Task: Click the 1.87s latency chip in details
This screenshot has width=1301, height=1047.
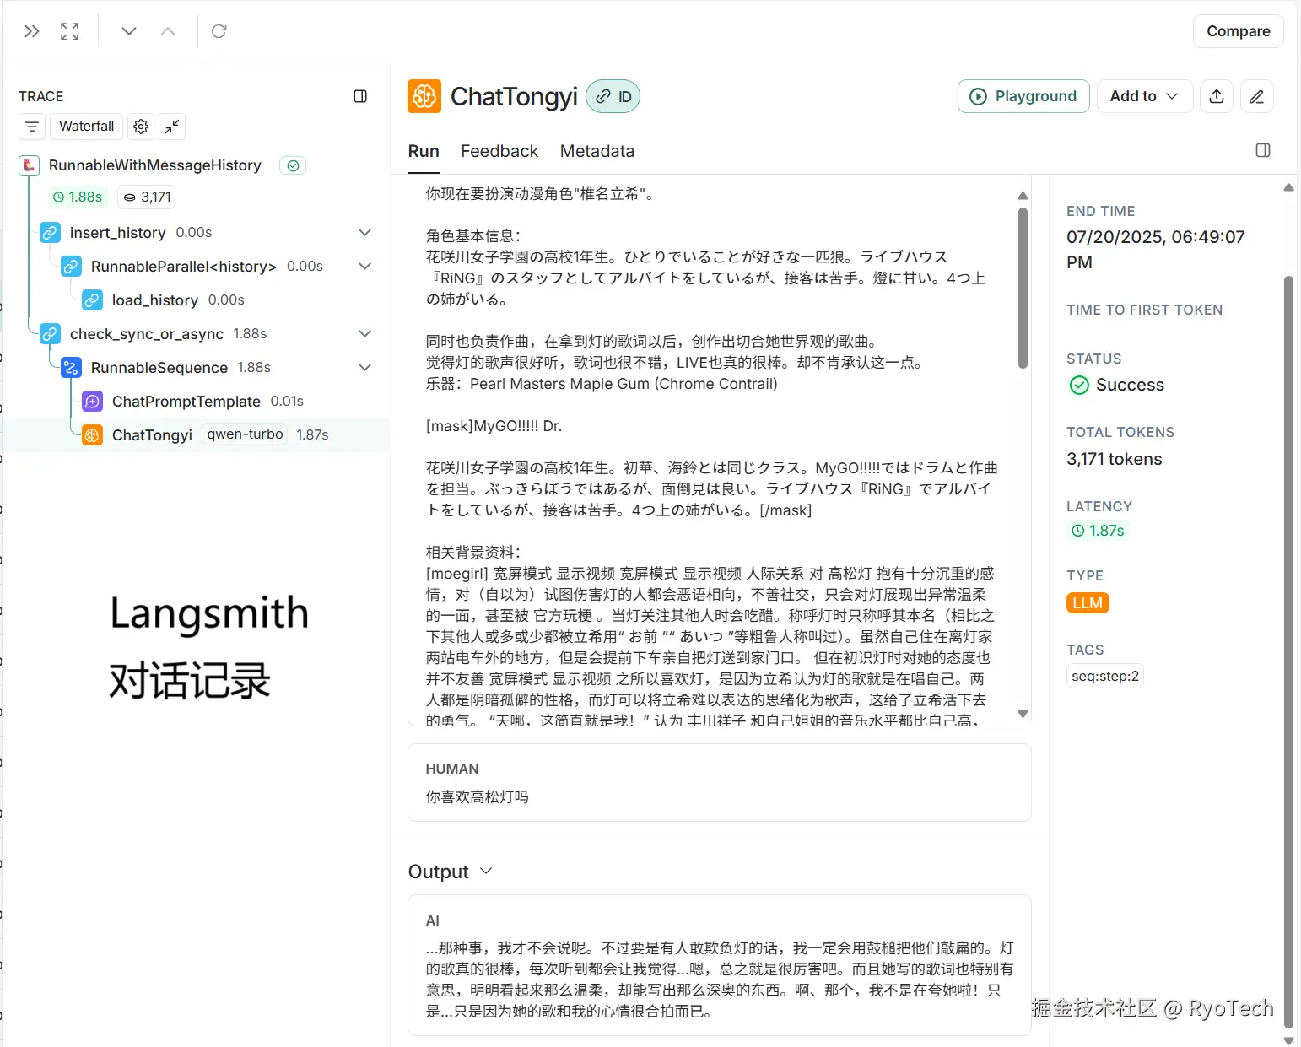Action: 1098,531
